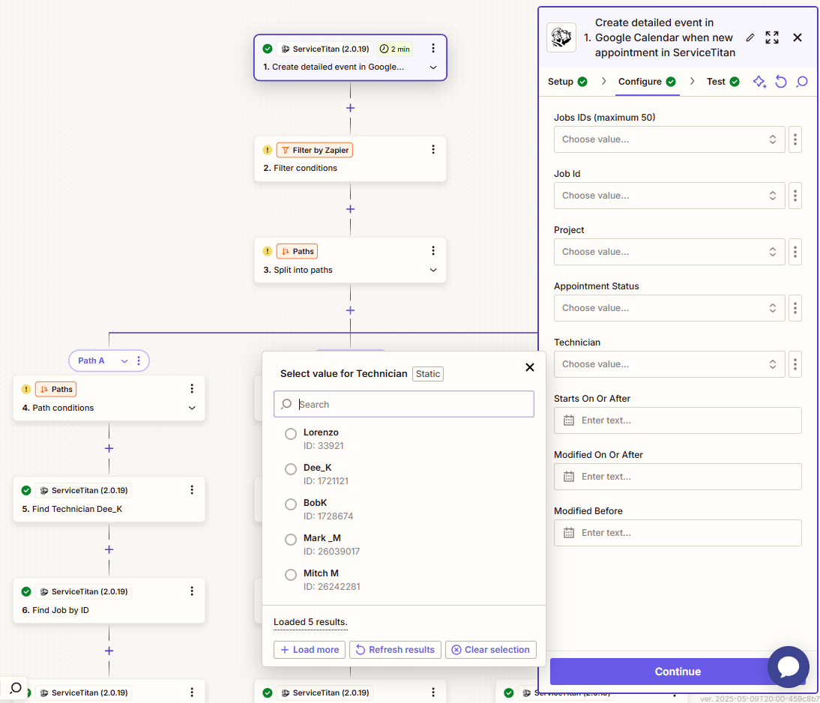The height and width of the screenshot is (703, 820).
Task: Close the step configuration panel
Action: [x=797, y=37]
